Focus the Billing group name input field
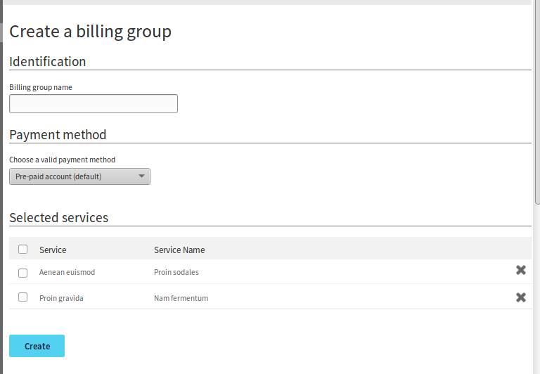Image resolution: width=540 pixels, height=374 pixels. [x=94, y=104]
